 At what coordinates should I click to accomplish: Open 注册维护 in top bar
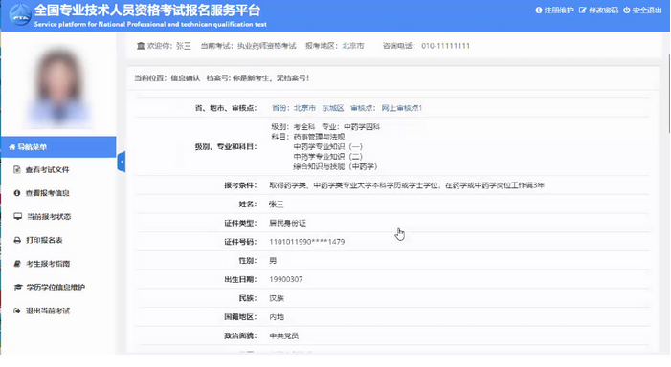pos(558,11)
